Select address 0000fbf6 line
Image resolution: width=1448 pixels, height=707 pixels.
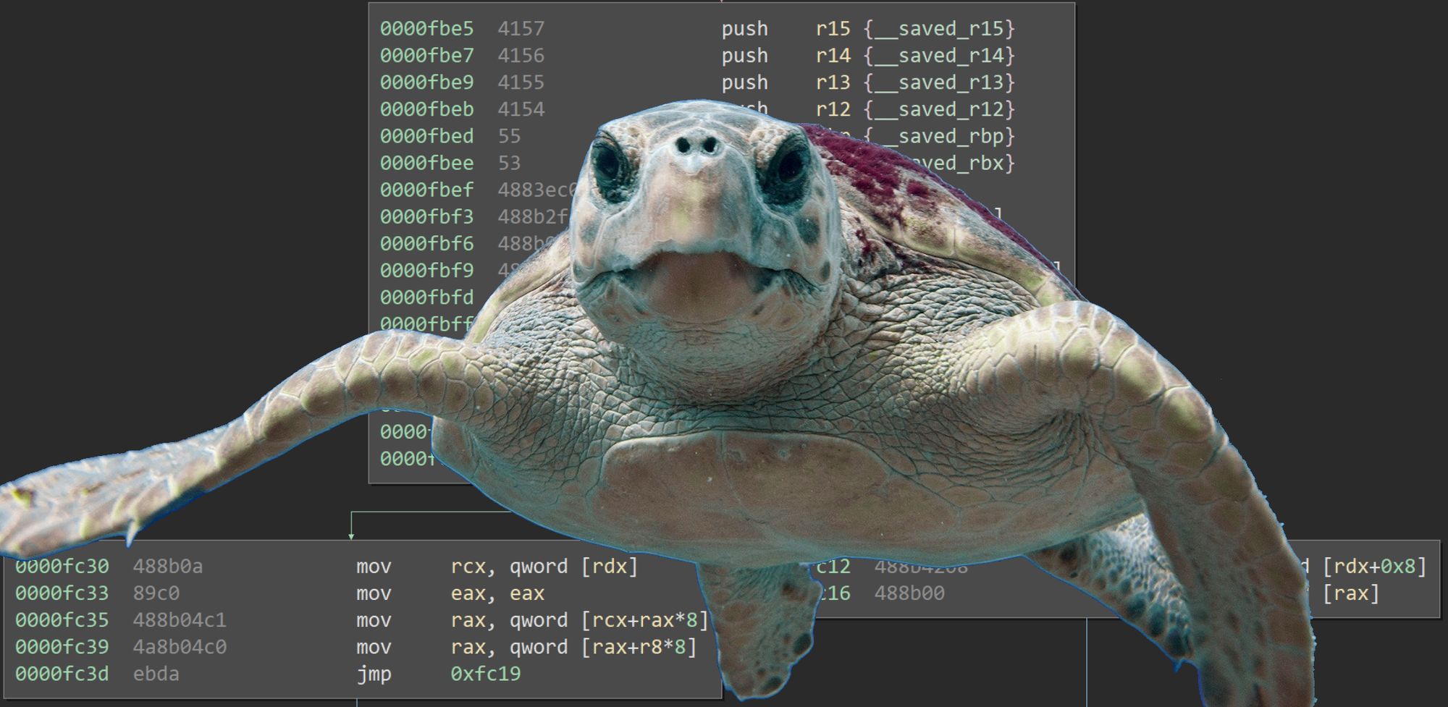[426, 243]
